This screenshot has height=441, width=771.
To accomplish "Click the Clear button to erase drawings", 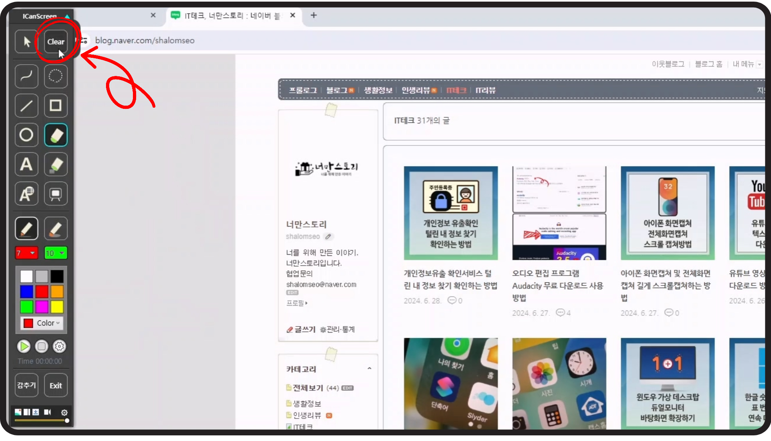I will (x=56, y=41).
